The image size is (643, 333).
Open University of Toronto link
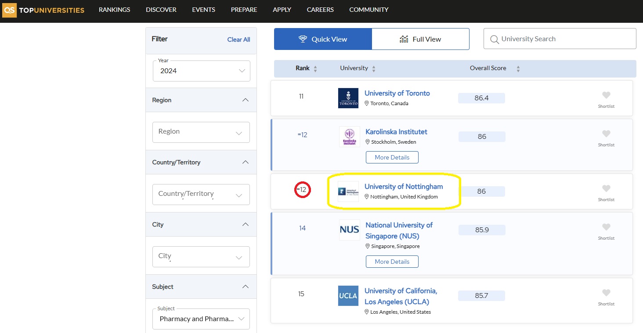pos(397,93)
